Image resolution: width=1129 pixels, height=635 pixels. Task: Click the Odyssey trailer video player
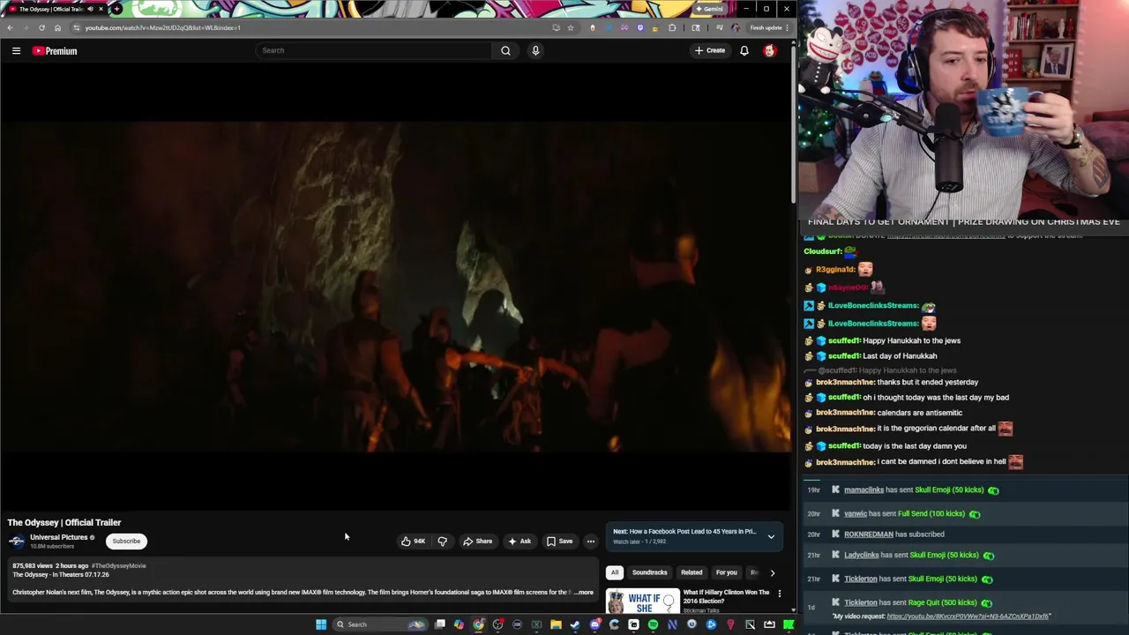coord(396,286)
